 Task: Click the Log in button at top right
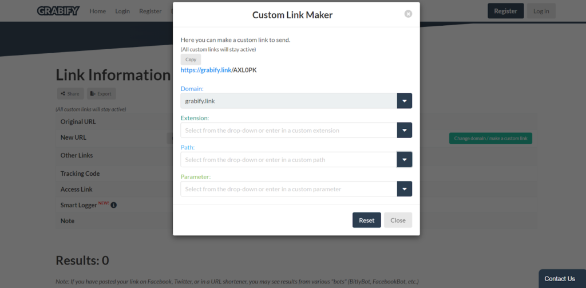pos(541,11)
